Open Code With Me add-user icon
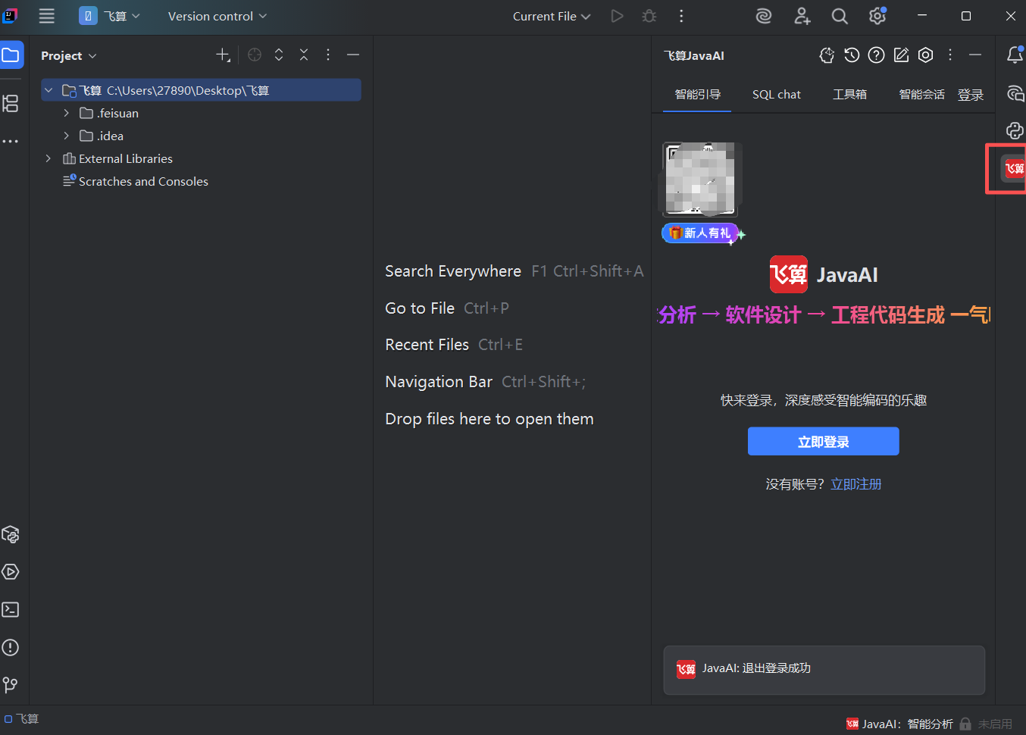Screen dimensions: 1026x735 (x=802, y=16)
